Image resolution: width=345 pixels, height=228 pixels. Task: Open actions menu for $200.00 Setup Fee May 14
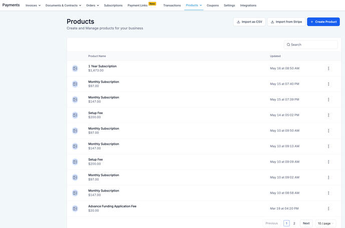click(328, 115)
